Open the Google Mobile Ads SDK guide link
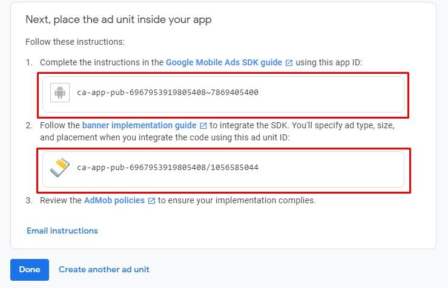 tap(223, 62)
